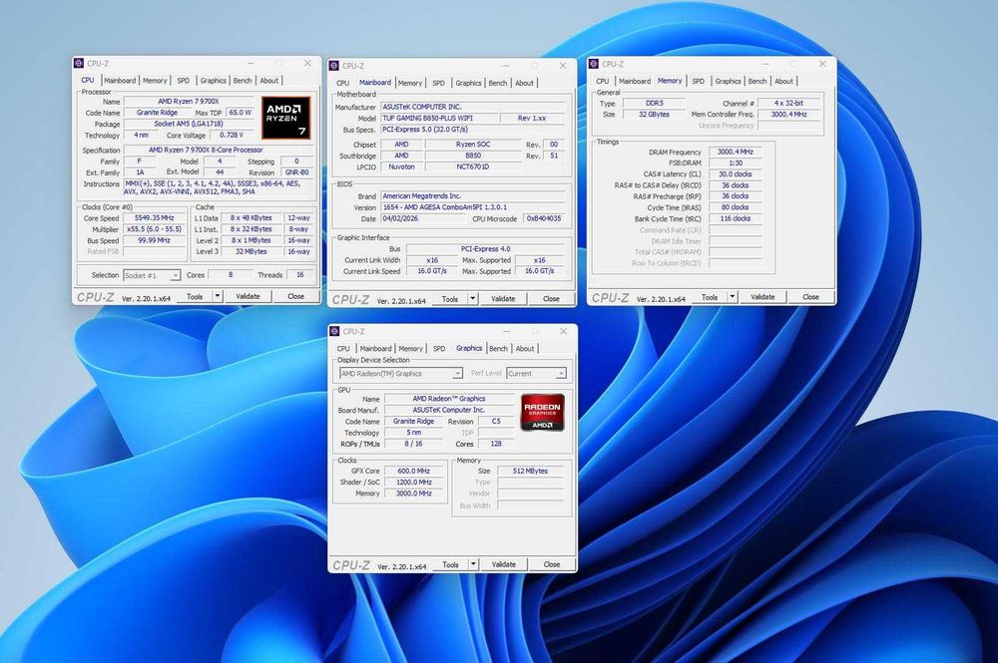Select the CPU tab in the Memory window

(x=602, y=82)
